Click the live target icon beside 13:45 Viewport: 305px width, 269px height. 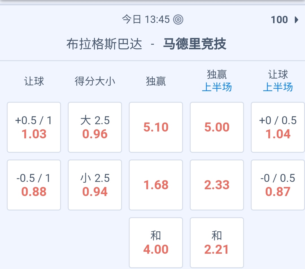(x=178, y=20)
